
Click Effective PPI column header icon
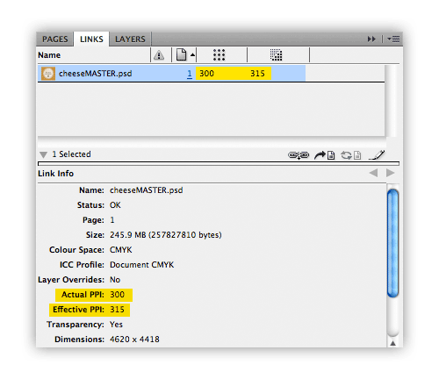[x=276, y=55]
